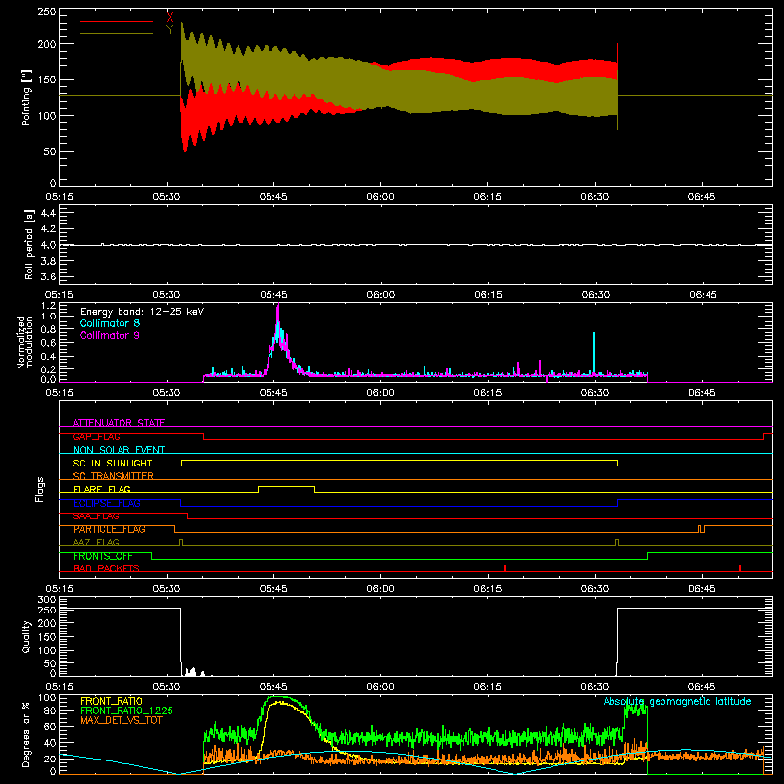Click the 06:00 label under the Pointing plot
The height and width of the screenshot is (784, 784).
pos(380,197)
